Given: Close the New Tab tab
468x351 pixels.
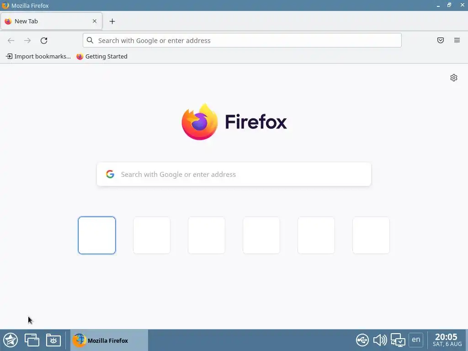Looking at the screenshot, I should point(95,21).
